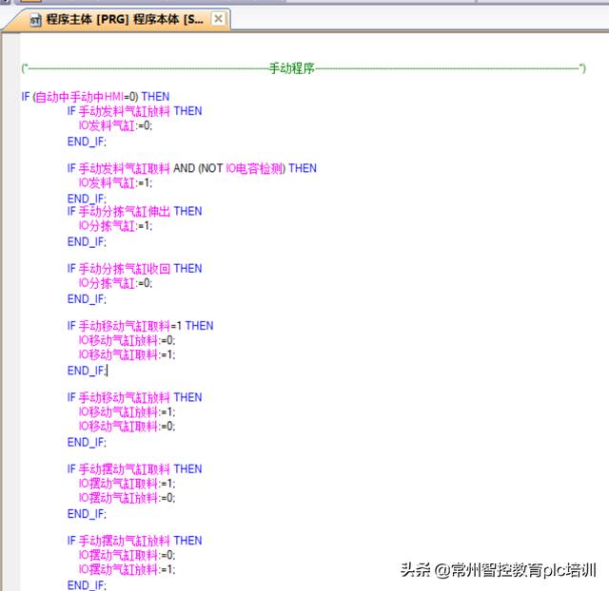Image resolution: width=609 pixels, height=591 pixels.
Task: Place cursor on IF 手动分拣气缸收回 THEN
Action: 134,269
